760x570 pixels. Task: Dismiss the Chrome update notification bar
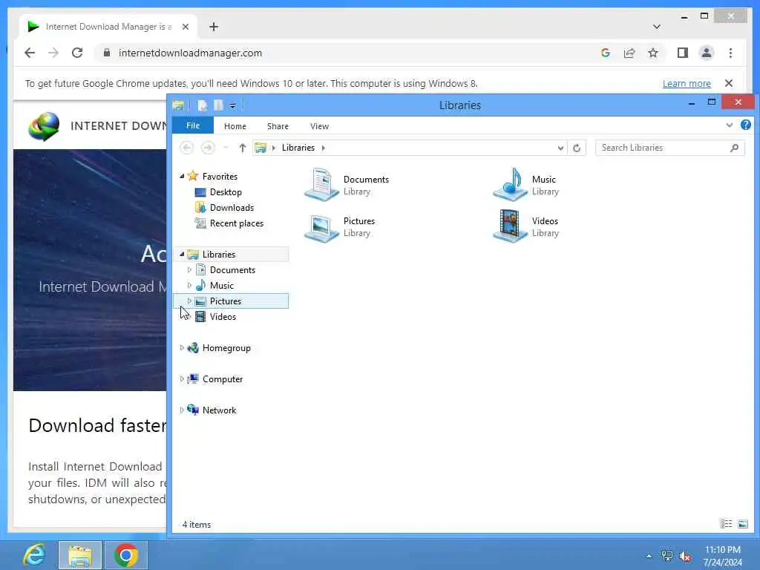(x=729, y=83)
